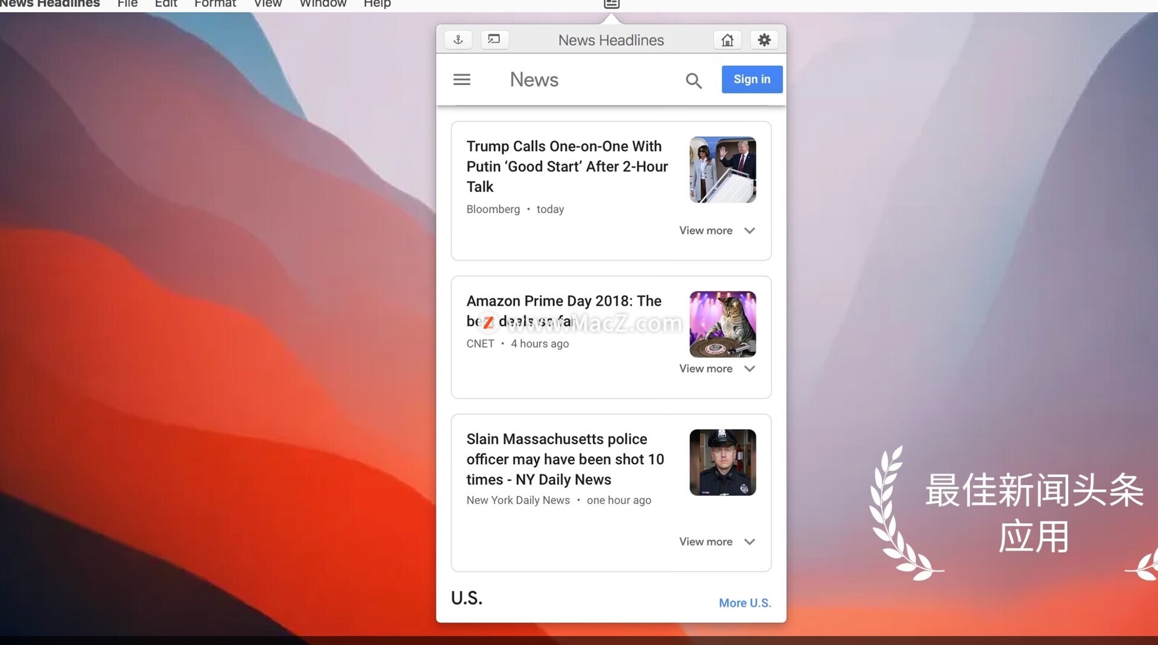Open the search magnifier icon
The image size is (1158, 645).
pyautogui.click(x=694, y=81)
